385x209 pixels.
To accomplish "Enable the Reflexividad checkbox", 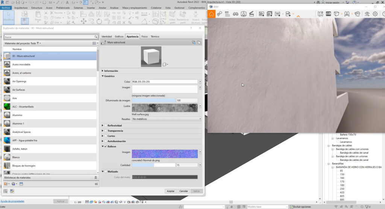I will [x=106, y=125].
